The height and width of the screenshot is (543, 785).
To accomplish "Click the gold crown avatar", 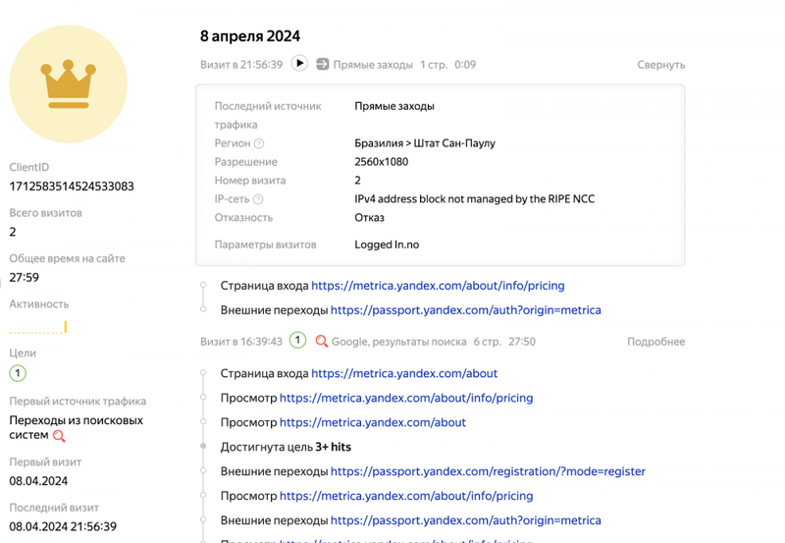I will click(x=69, y=84).
